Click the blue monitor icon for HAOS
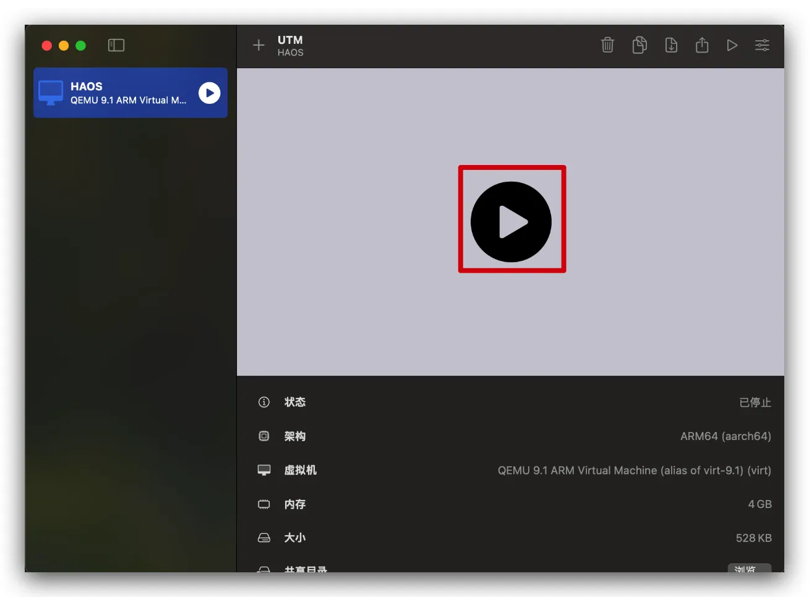Viewport: 809px width, 597px height. [x=51, y=93]
